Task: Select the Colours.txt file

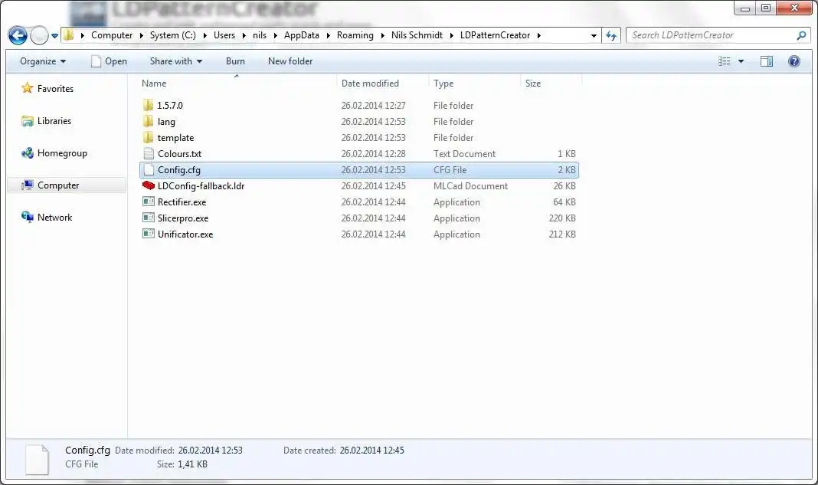Action: tap(179, 154)
